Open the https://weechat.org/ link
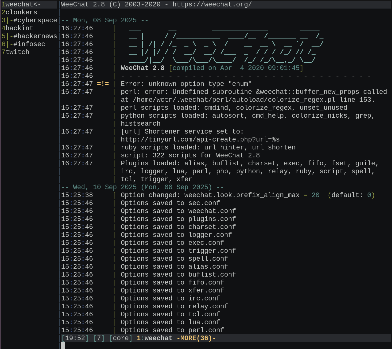Screen dimensions: 392x349 [x=213, y=4]
